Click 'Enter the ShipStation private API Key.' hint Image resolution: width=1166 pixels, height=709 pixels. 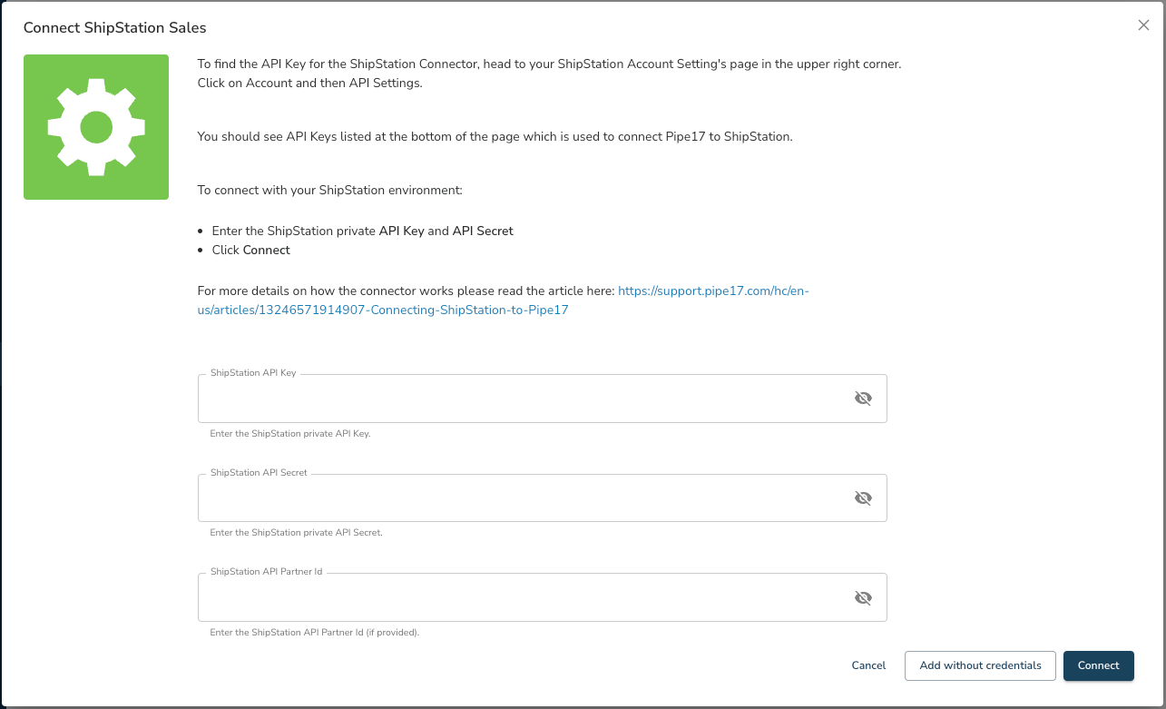[x=290, y=434]
